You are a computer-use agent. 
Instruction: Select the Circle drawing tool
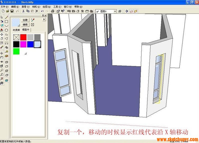coord(6,30)
